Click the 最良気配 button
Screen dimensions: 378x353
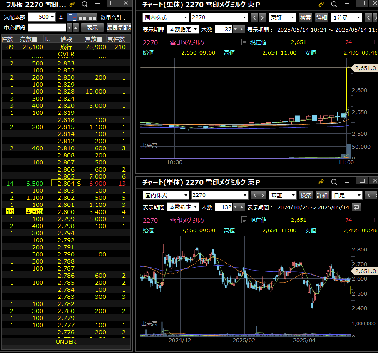(119, 27)
